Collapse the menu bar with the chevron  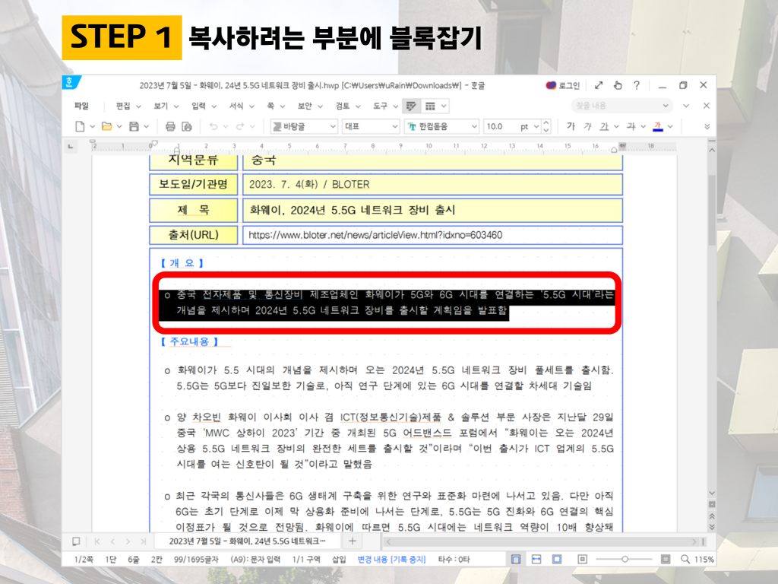tap(686, 106)
